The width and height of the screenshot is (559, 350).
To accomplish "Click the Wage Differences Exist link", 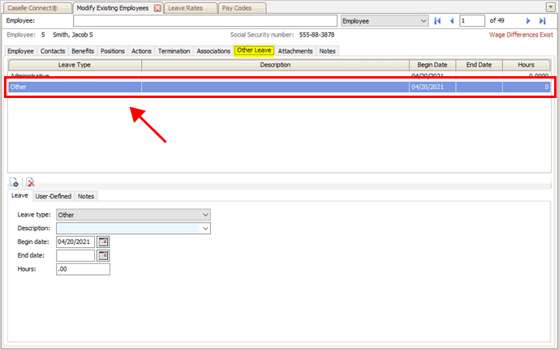I will click(521, 36).
